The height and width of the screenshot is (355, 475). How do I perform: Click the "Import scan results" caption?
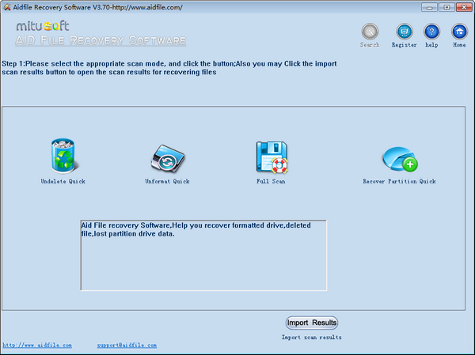[311, 337]
